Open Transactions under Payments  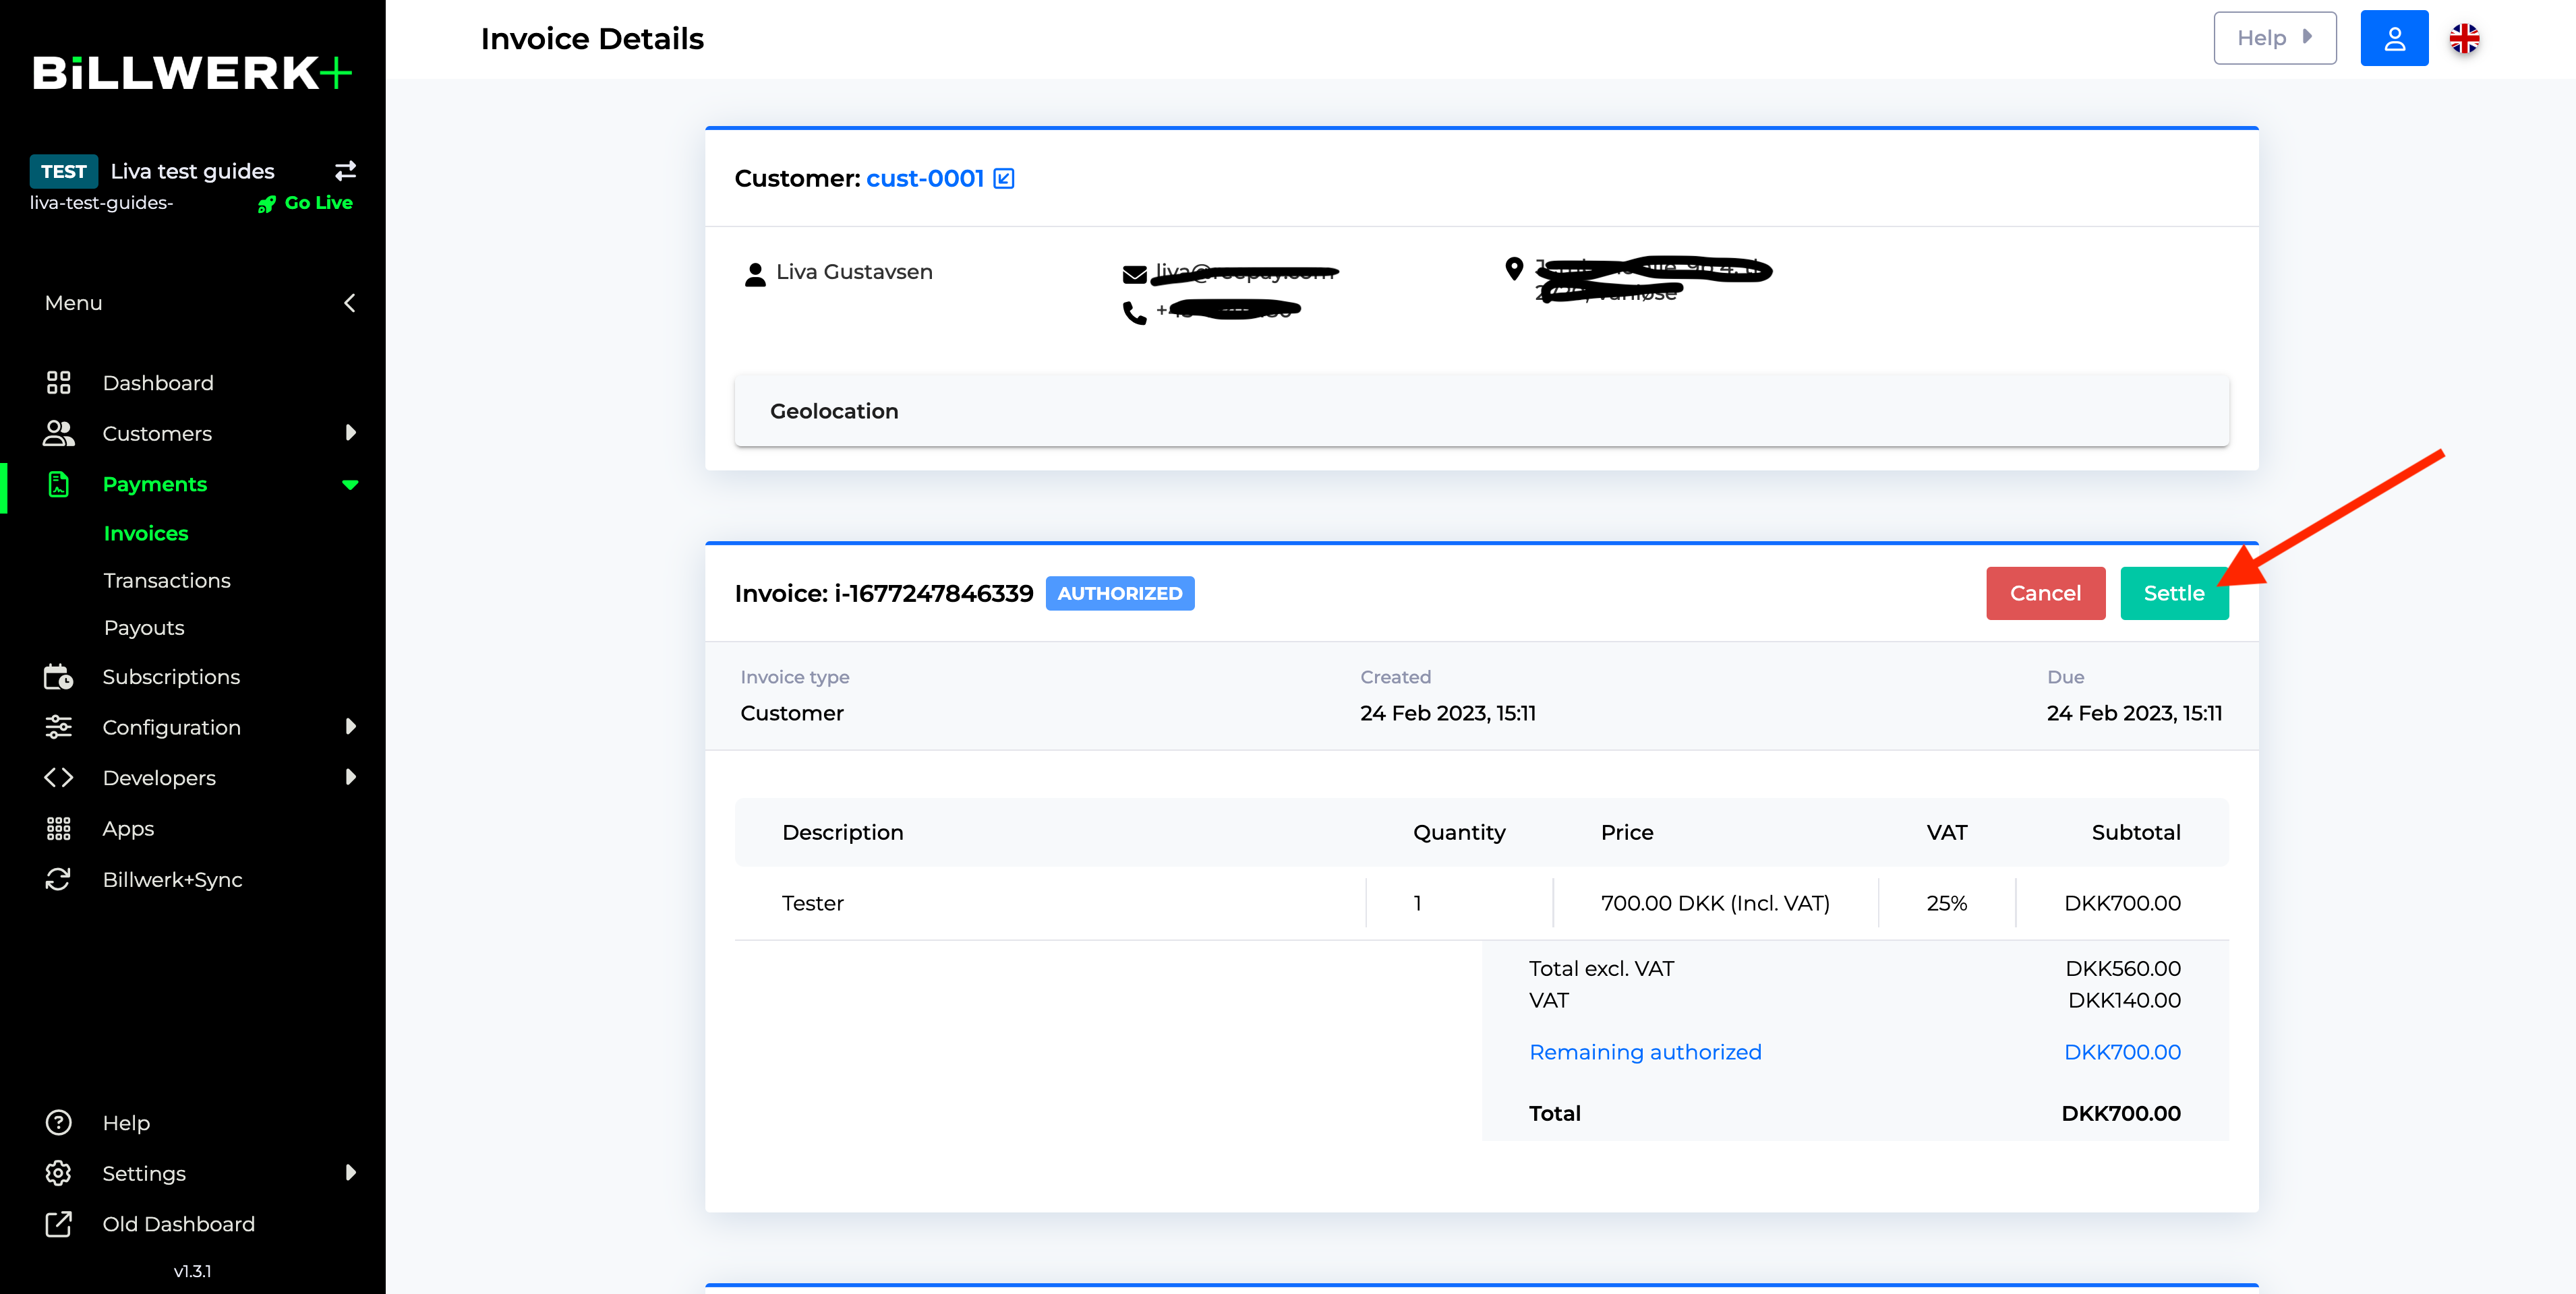click(x=167, y=580)
